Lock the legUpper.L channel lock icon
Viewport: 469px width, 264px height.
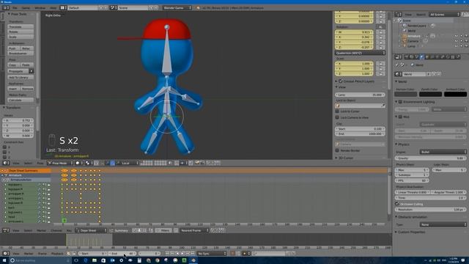click(48, 185)
